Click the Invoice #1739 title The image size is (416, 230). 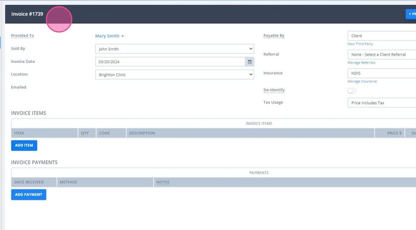27,14
